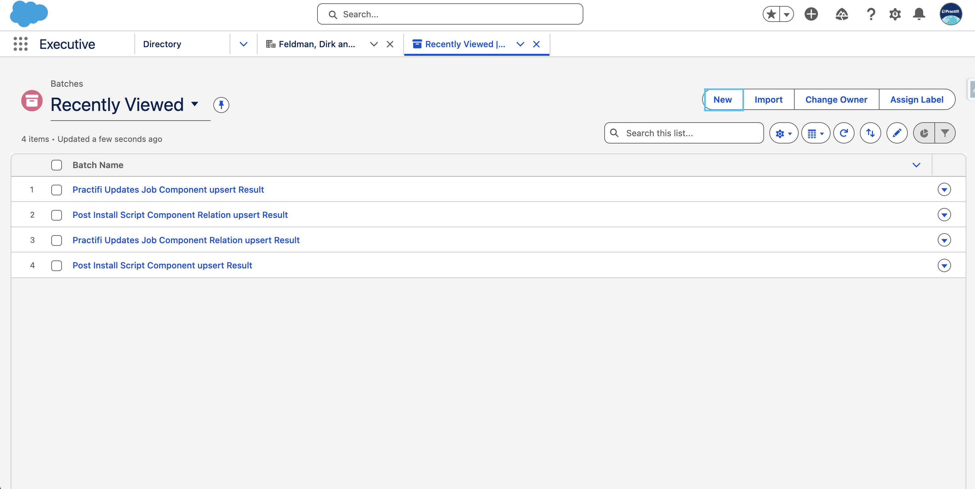Open Practifi Updates Job Component upsert Result
This screenshot has height=489, width=975.
(168, 190)
